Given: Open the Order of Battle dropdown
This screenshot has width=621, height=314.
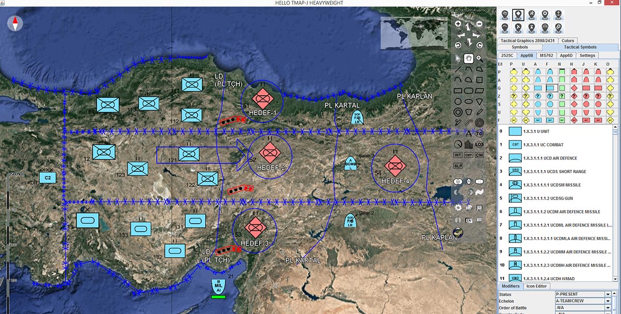Looking at the screenshot, I should [582, 308].
